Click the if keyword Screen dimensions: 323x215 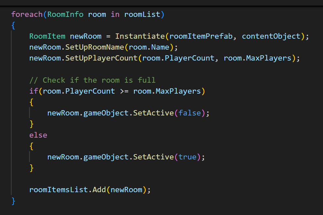pyautogui.click(x=34, y=91)
